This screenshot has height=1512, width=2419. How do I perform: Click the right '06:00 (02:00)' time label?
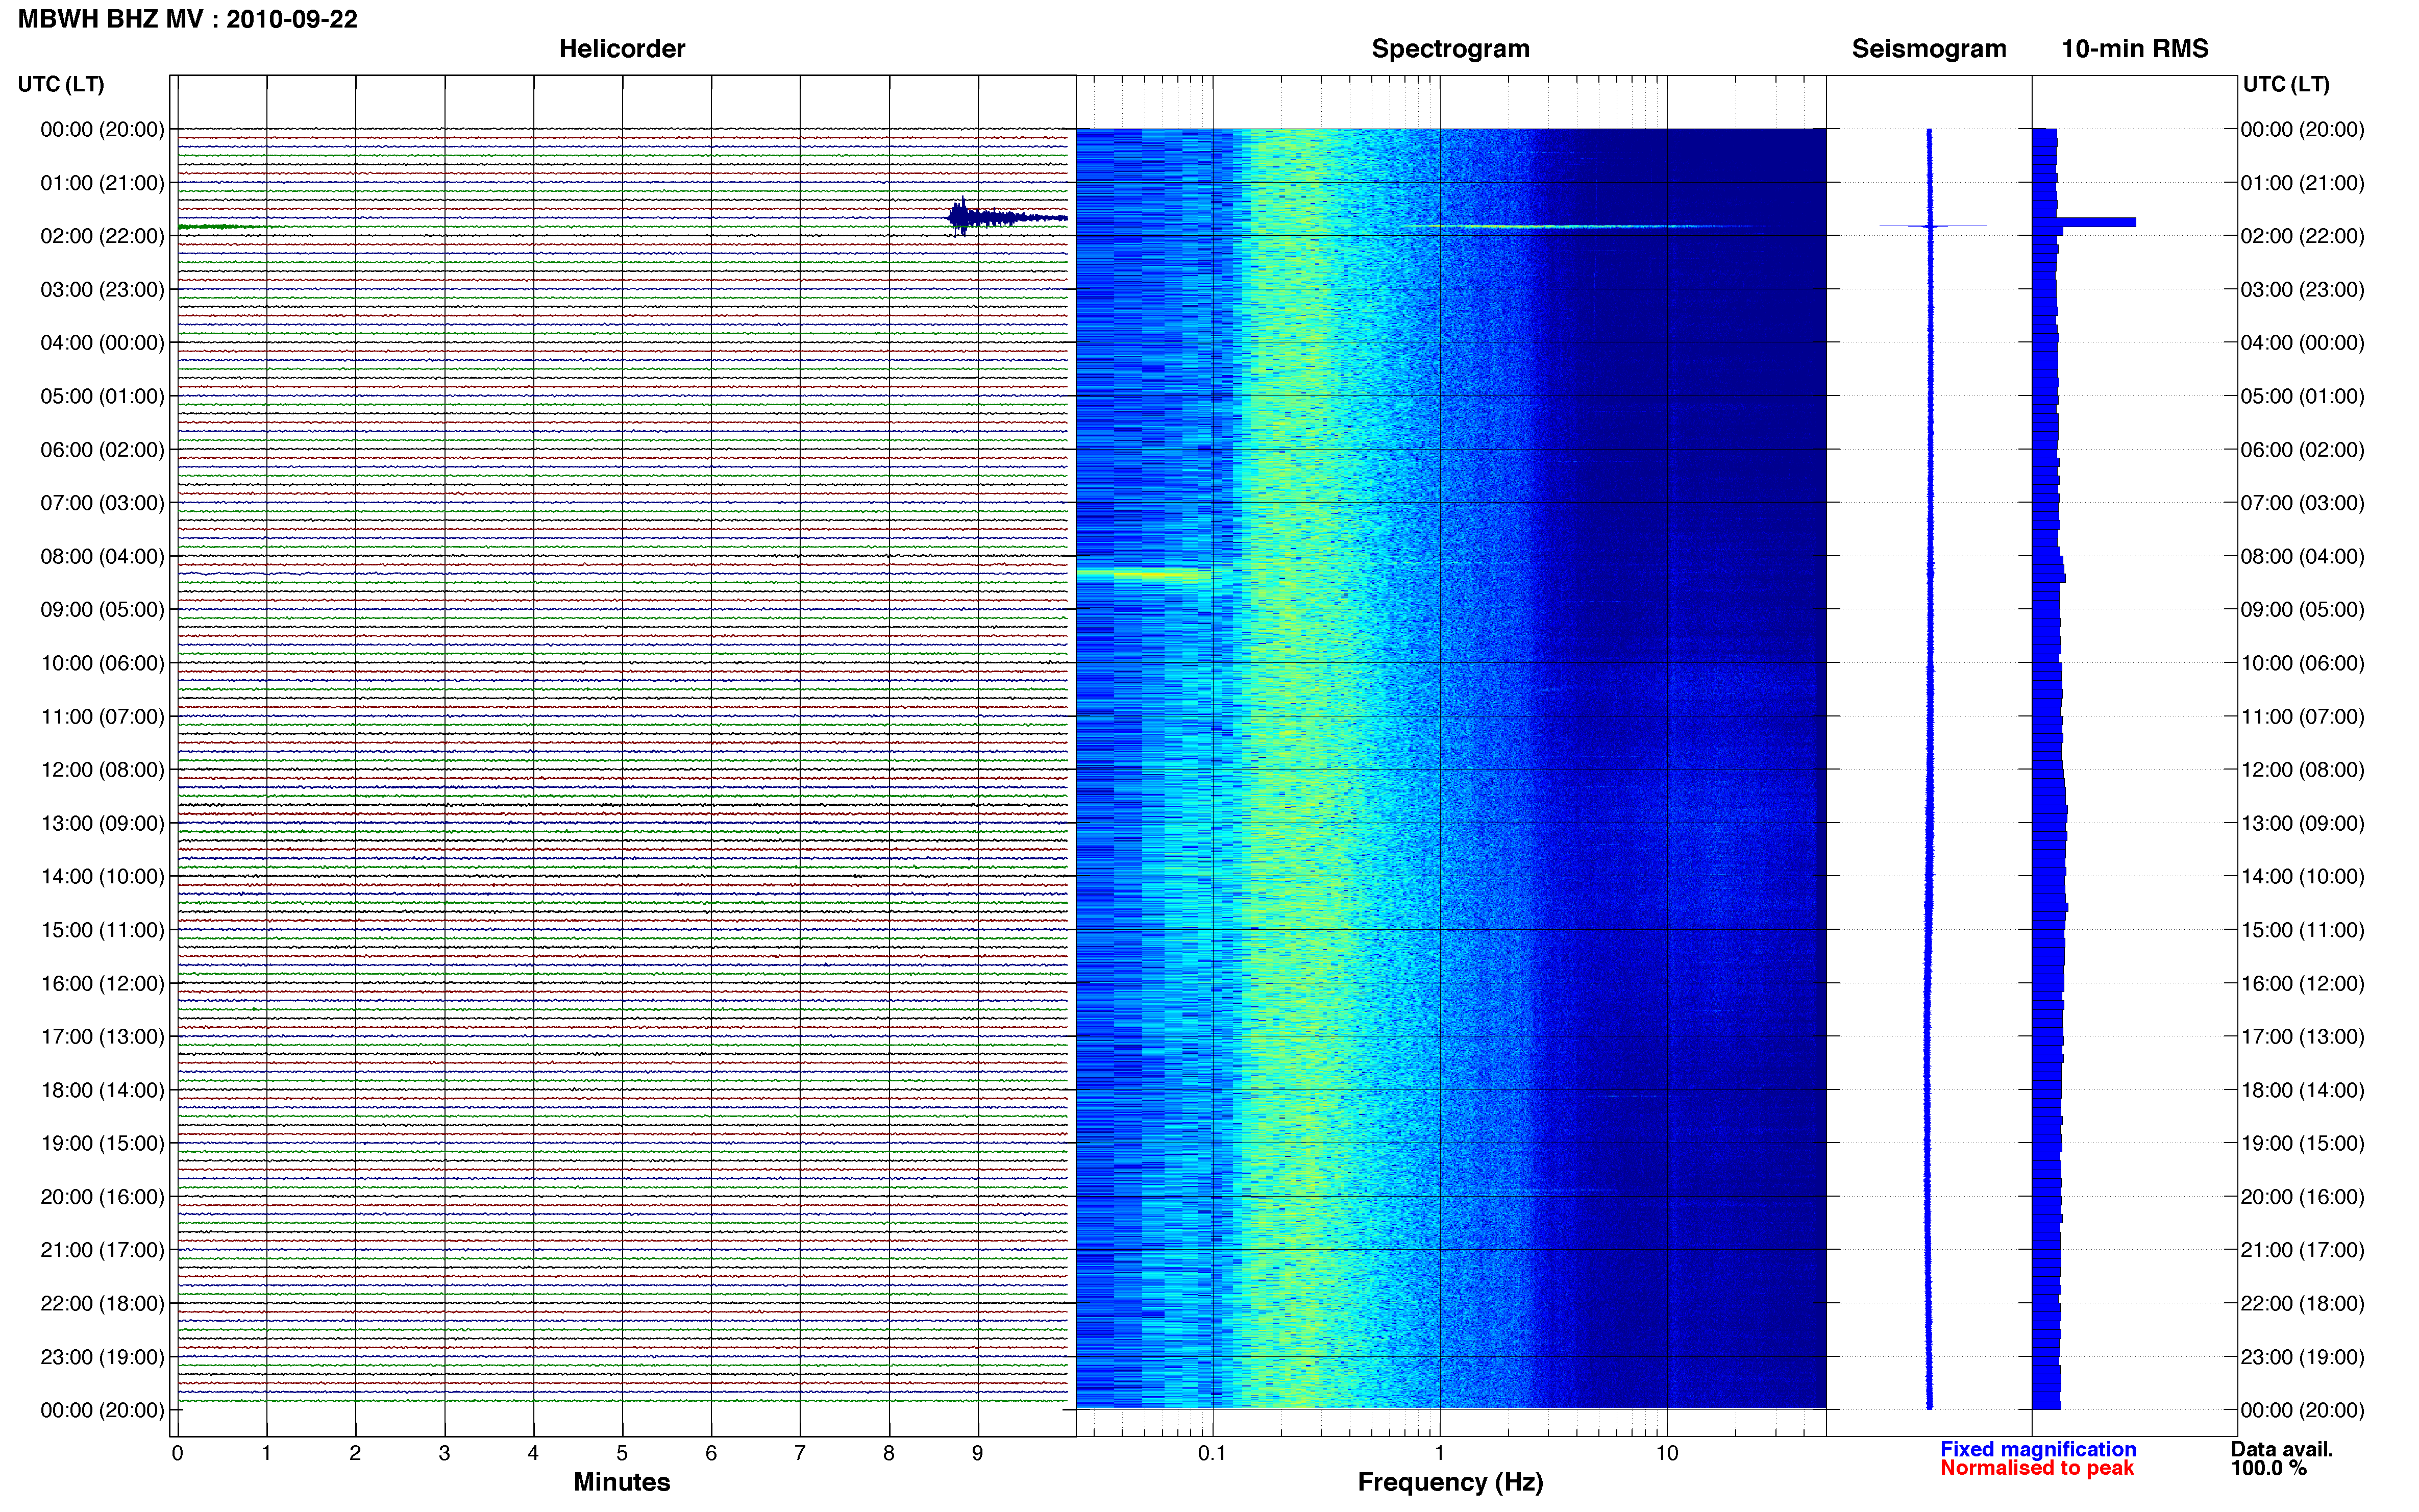pos(2302,450)
